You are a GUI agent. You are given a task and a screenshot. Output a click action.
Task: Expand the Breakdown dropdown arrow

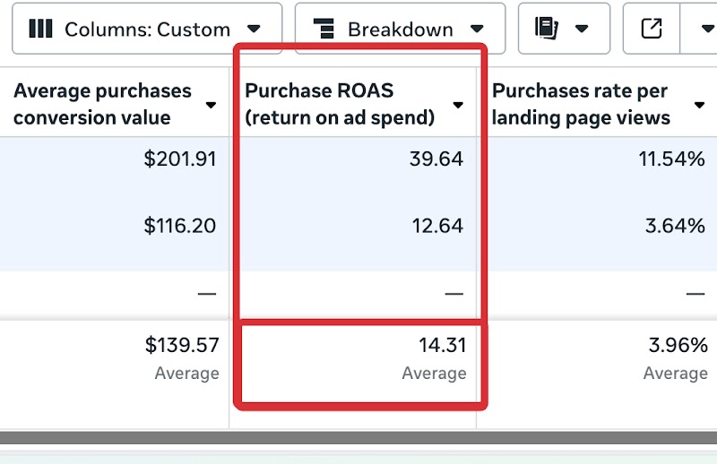tap(477, 29)
